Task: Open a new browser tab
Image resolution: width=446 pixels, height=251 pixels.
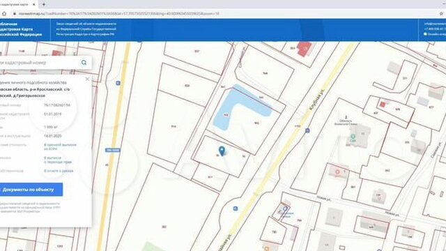Action: point(44,4)
